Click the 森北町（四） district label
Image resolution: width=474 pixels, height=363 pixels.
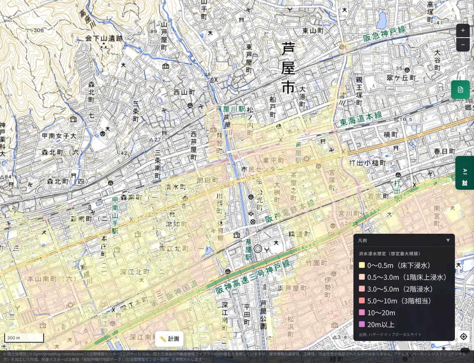[x=67, y=181]
